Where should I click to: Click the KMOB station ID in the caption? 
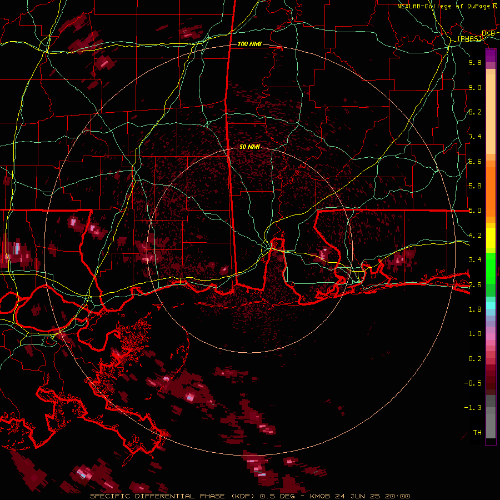tap(320, 496)
